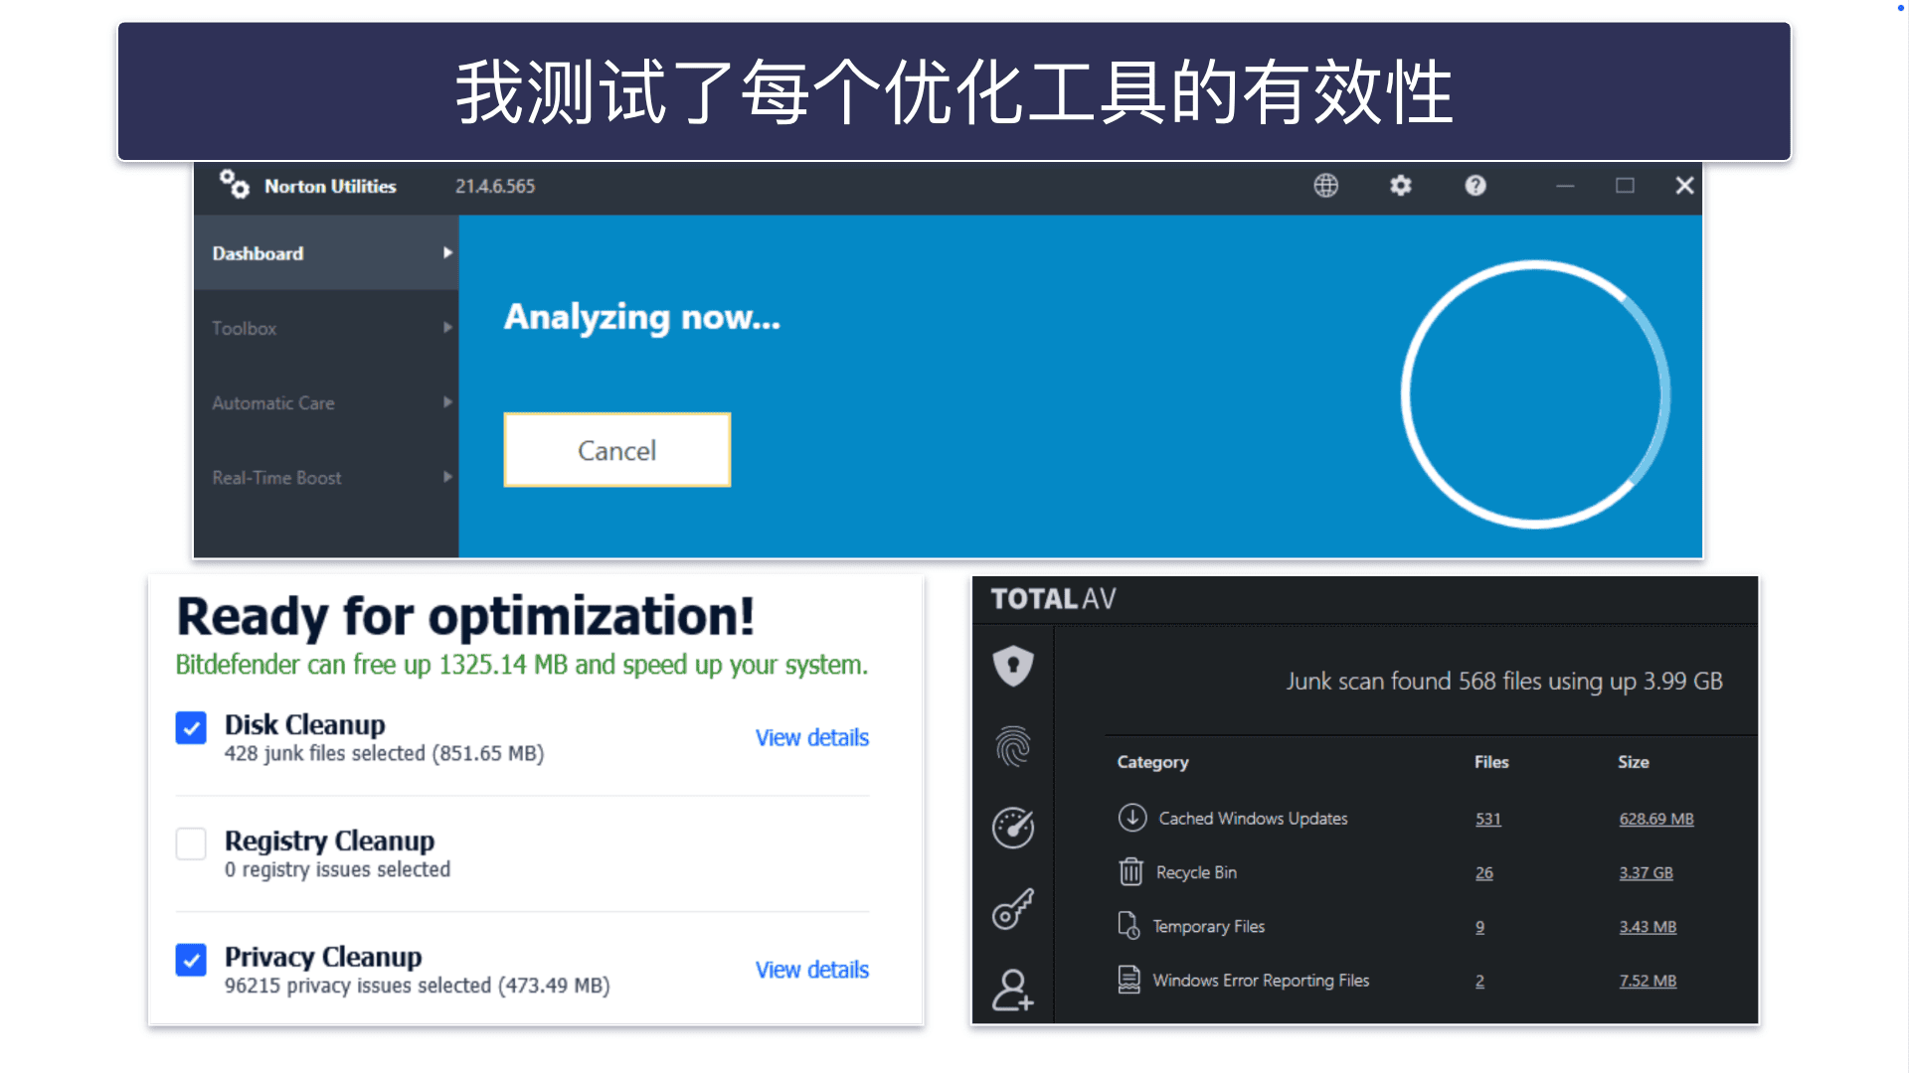View details for Privacy Cleanup
Viewport: 1909px width, 1073px height.
(x=811, y=970)
